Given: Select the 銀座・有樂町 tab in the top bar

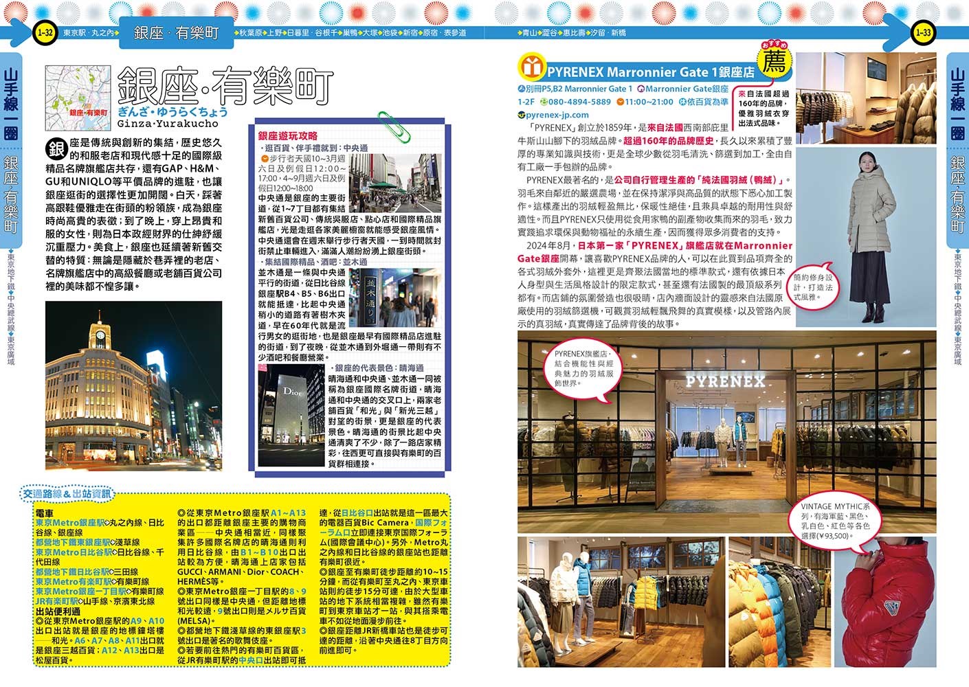Looking at the screenshot, I should click(175, 32).
